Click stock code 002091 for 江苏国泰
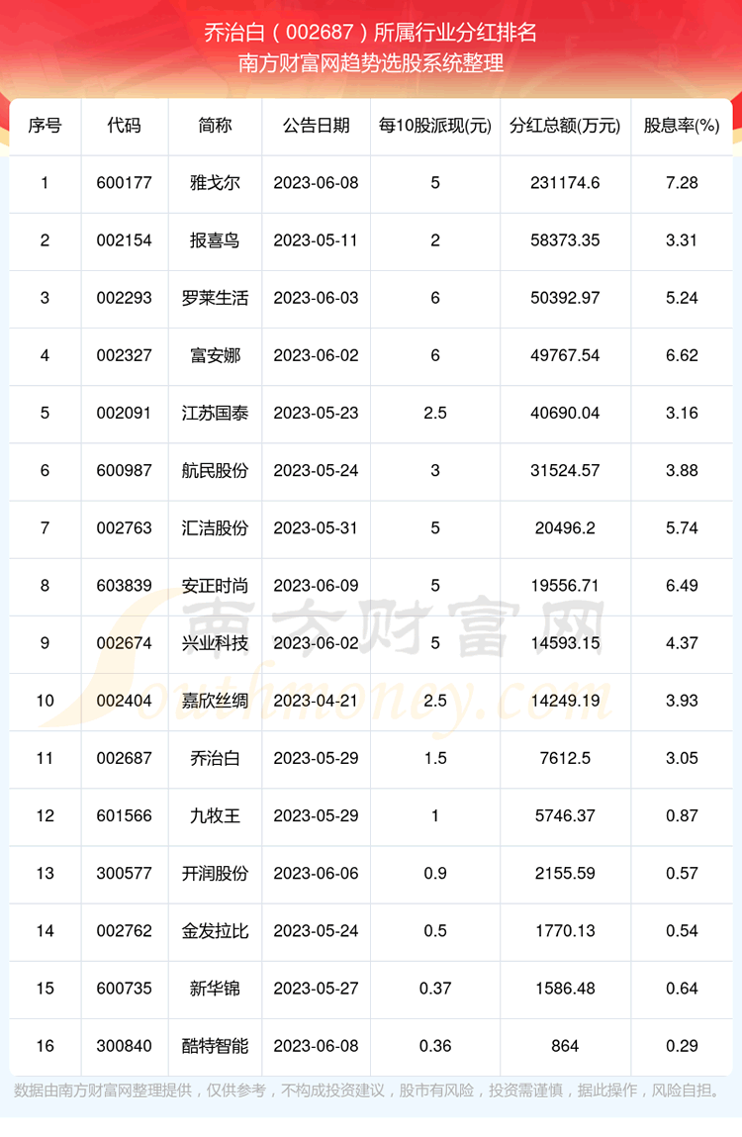This screenshot has width=742, height=1137. [125, 413]
